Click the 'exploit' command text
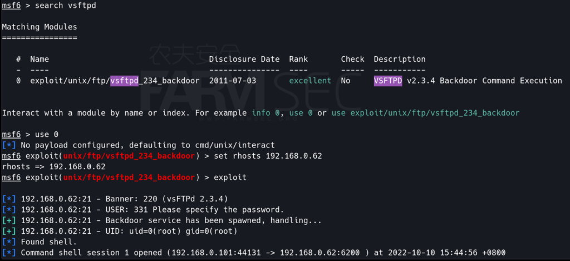The image size is (570, 261). (230, 178)
